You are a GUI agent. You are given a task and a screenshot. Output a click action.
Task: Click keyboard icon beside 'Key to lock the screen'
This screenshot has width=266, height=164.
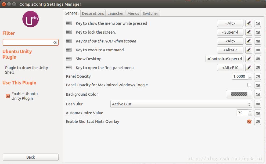(x=69, y=32)
